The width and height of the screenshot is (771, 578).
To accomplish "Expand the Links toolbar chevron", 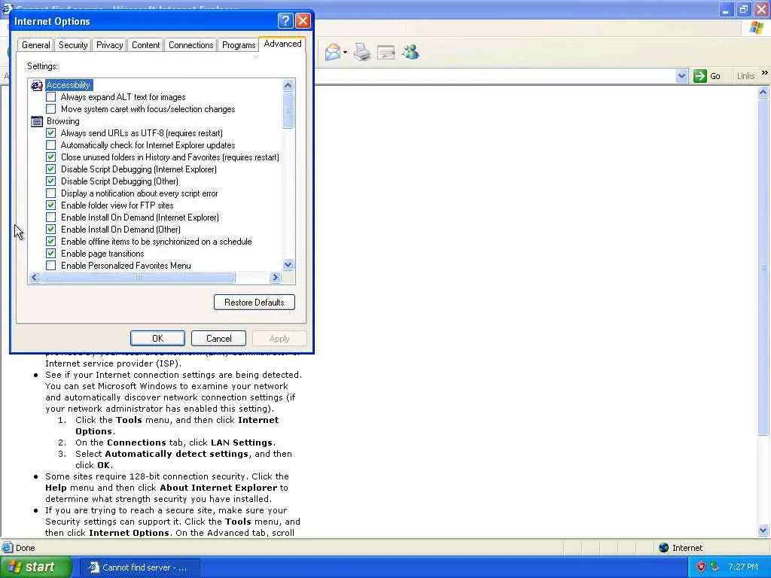I will pos(765,73).
